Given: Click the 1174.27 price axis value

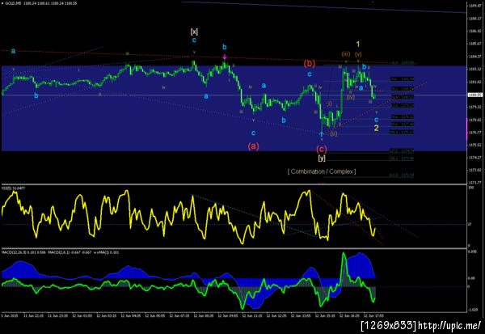Looking at the screenshot, I should pos(474,158).
